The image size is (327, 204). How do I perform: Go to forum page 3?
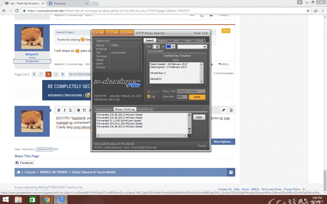56,74
